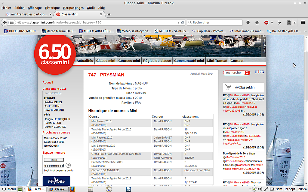Open the Historique menu
Screen dimensions: 308x192
(52, 8)
